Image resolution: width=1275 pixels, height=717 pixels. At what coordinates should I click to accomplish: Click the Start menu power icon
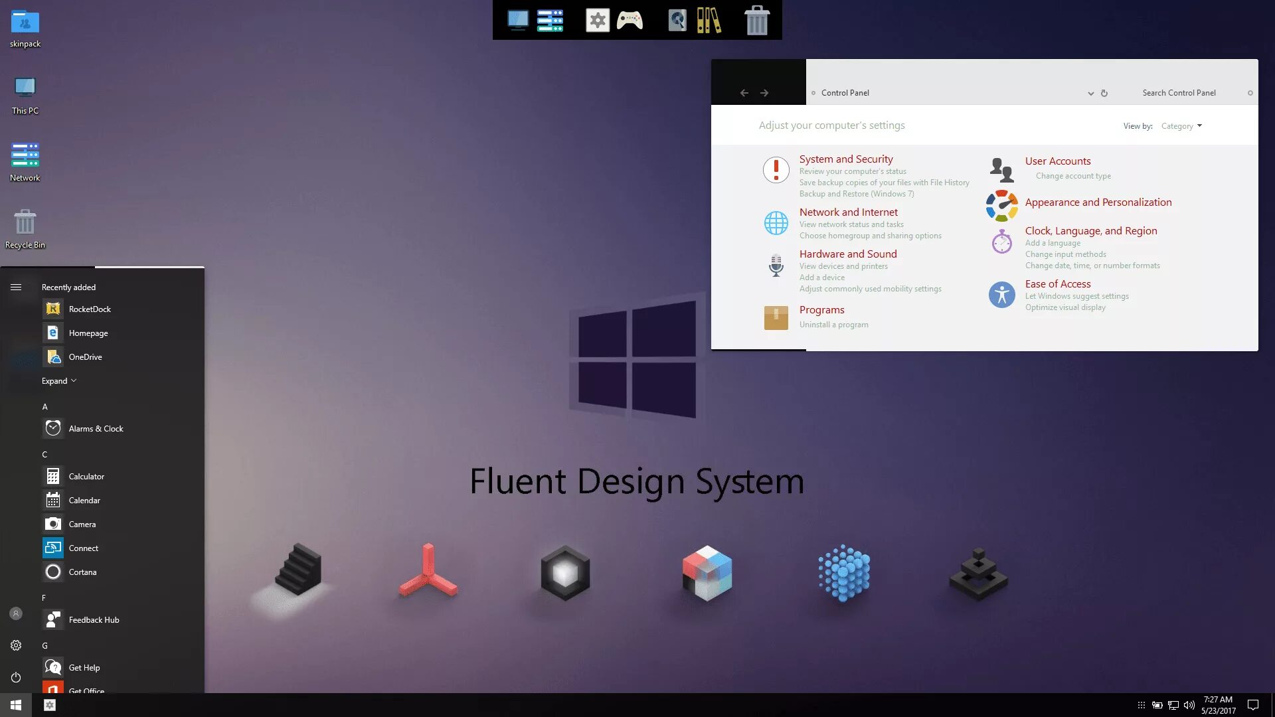pos(16,677)
